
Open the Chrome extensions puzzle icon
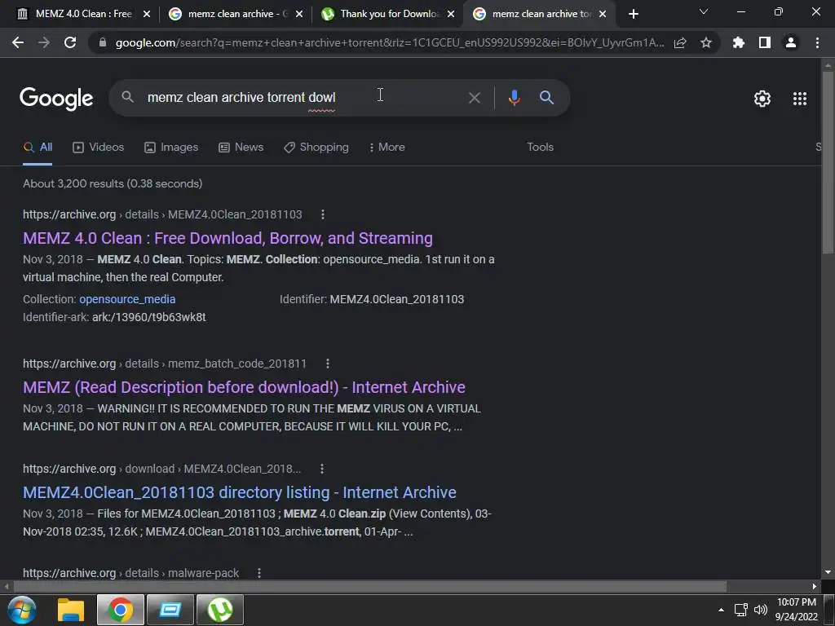(739, 42)
